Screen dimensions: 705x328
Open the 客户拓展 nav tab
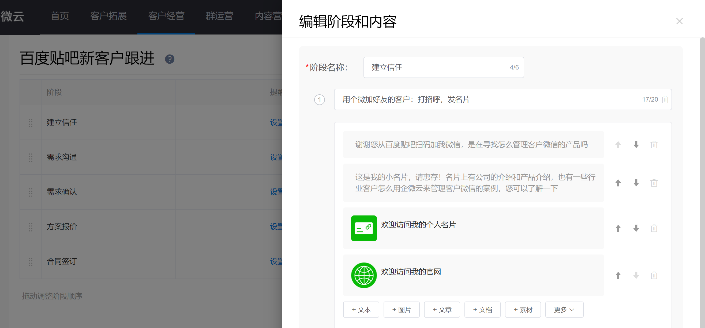pos(108,16)
